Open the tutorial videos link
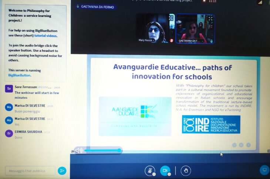The width and height of the screenshot is (270, 179). pos(45,36)
